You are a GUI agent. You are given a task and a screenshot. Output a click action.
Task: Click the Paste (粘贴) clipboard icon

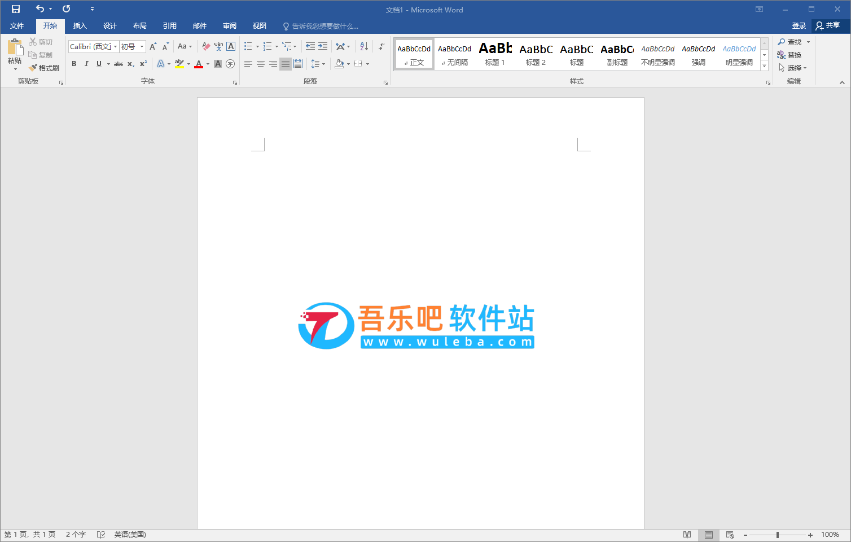15,47
